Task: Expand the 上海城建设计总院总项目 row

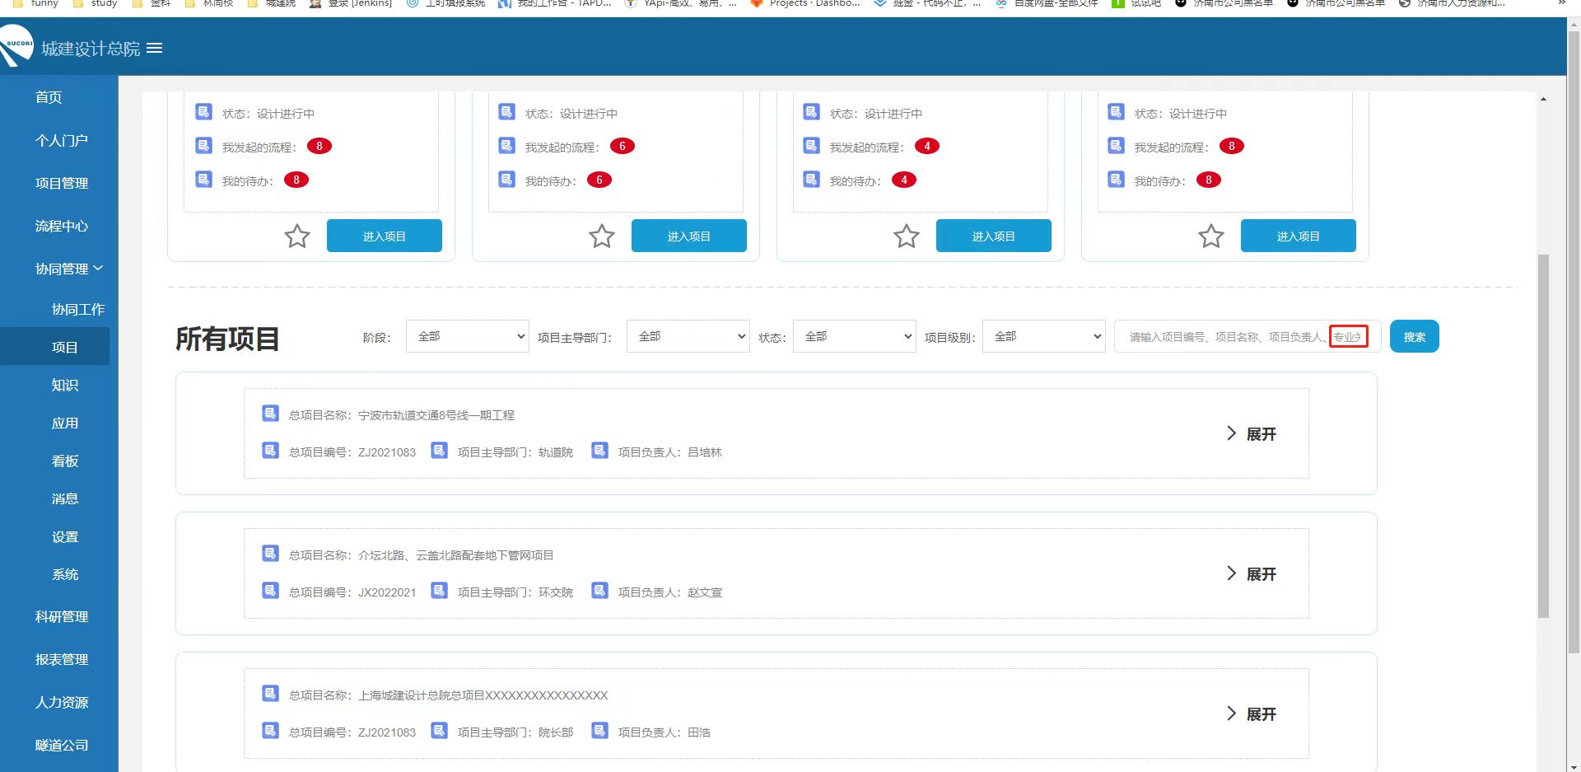Action: coord(1252,714)
